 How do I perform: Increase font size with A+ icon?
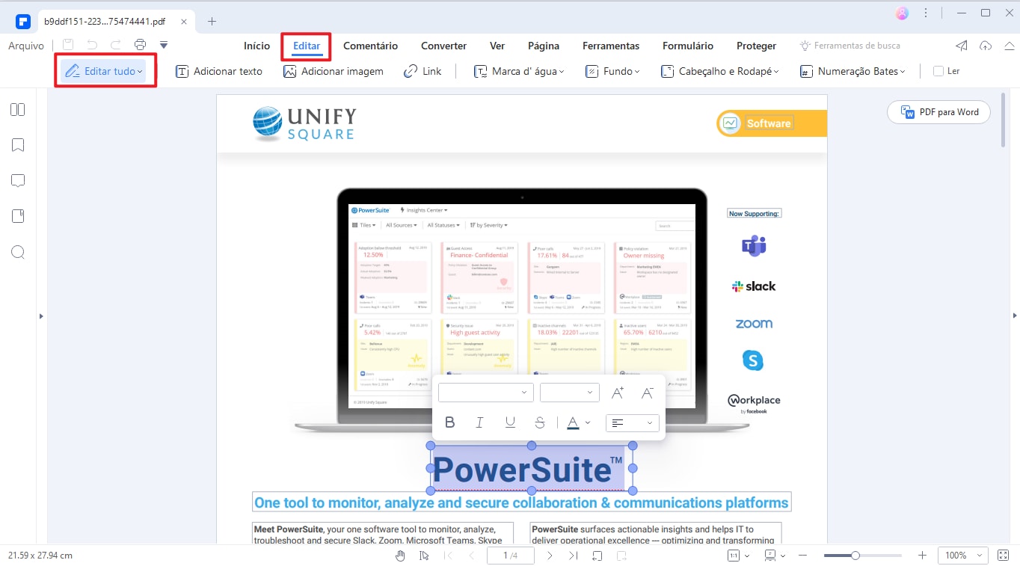pos(618,393)
